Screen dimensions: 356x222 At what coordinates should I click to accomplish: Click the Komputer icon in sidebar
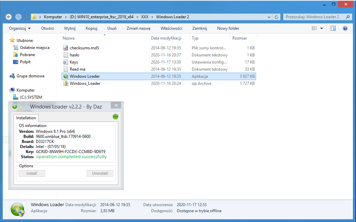(12, 90)
